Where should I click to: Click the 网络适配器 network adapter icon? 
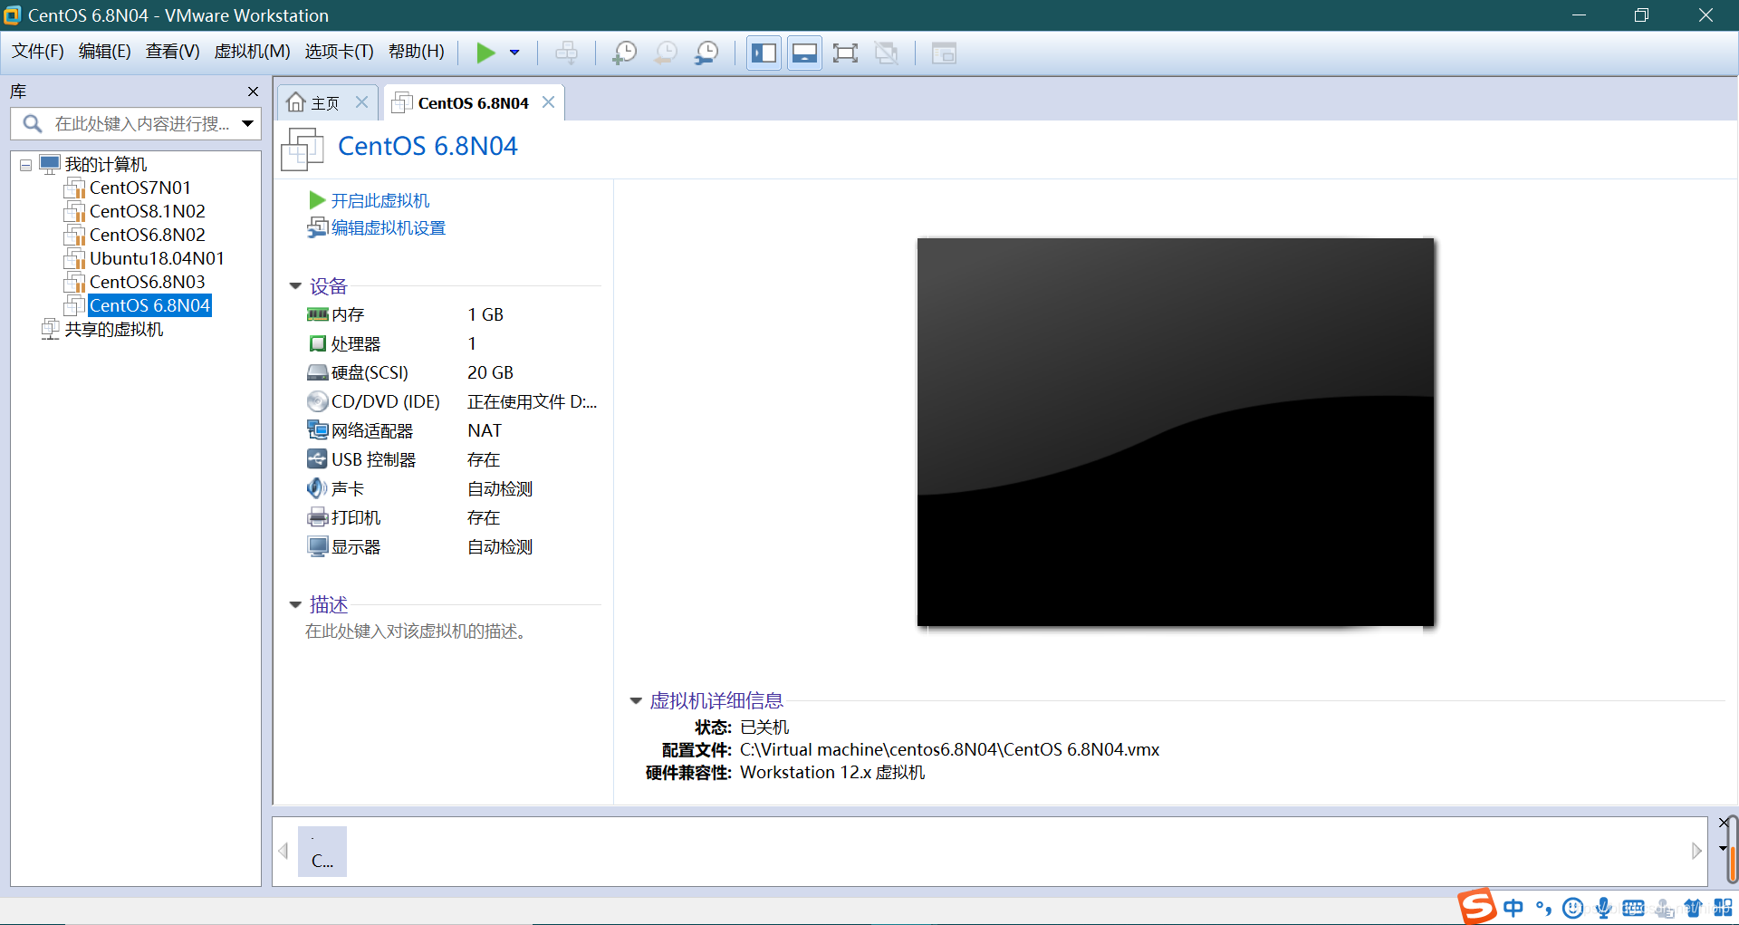317,430
